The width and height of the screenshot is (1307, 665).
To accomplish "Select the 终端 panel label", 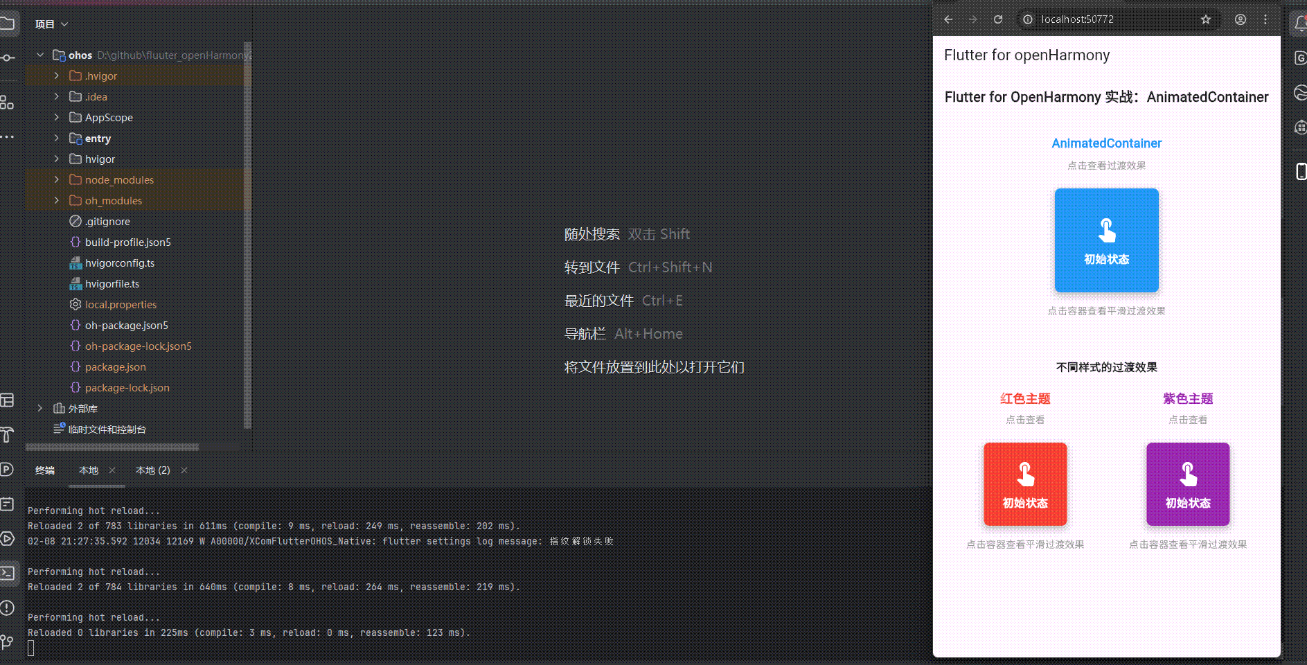I will click(45, 470).
